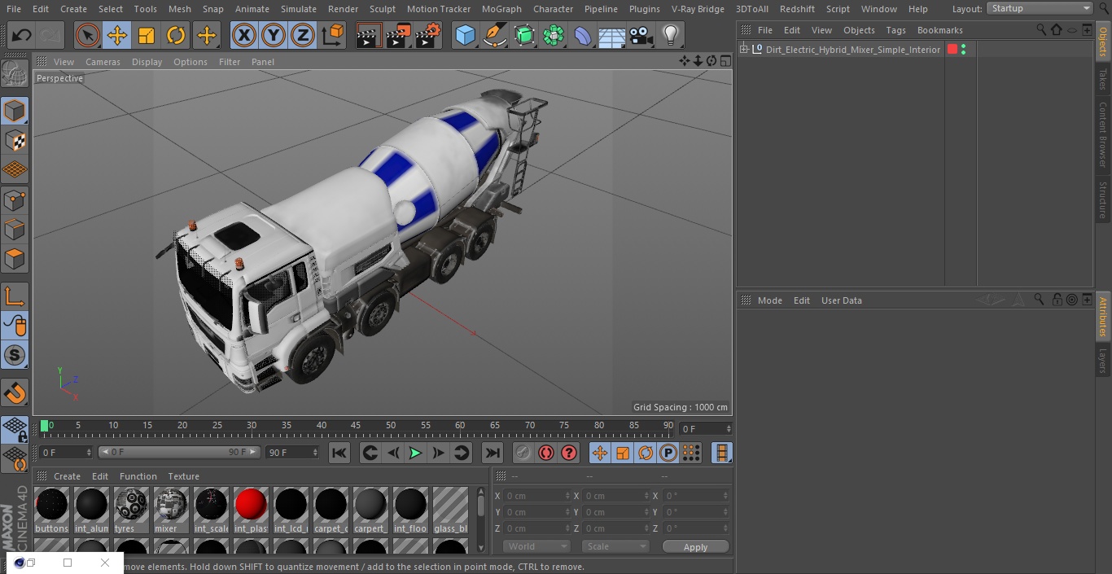Click the X position input field
This screenshot has width=1112, height=574.
click(x=537, y=496)
